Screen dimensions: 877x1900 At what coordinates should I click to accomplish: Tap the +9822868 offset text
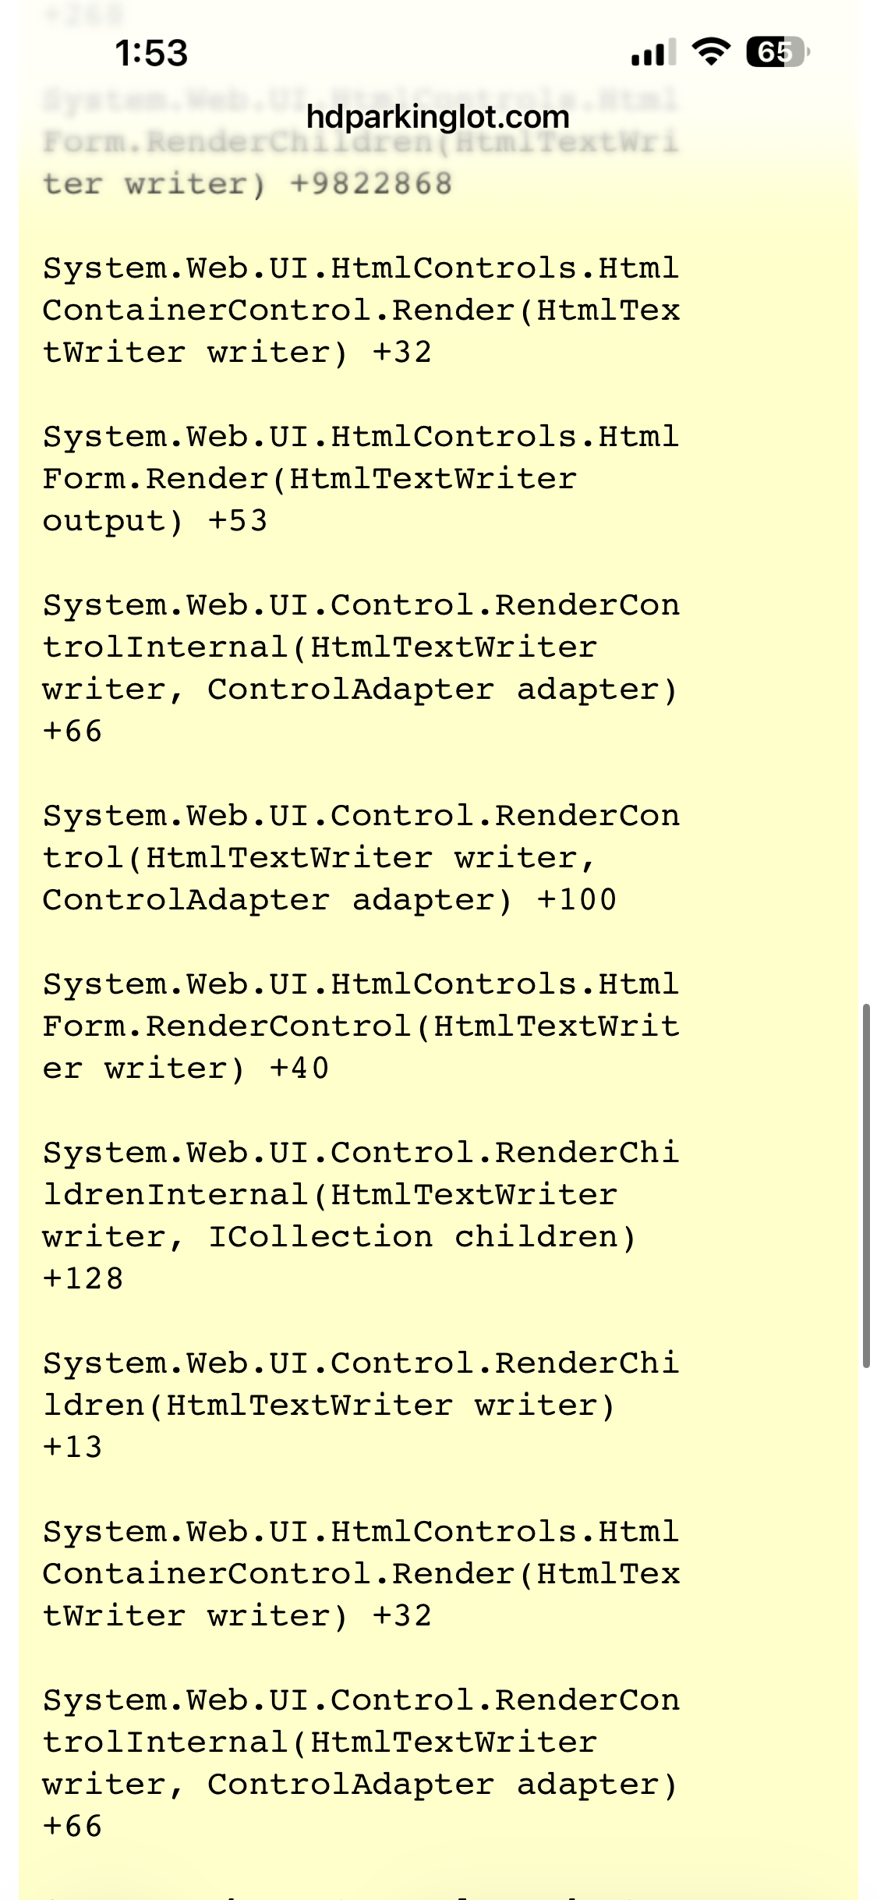(x=370, y=184)
